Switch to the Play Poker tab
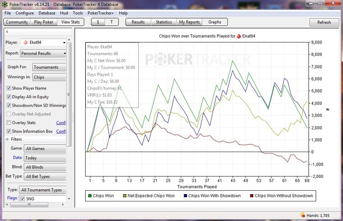343x221 pixels. (x=44, y=22)
